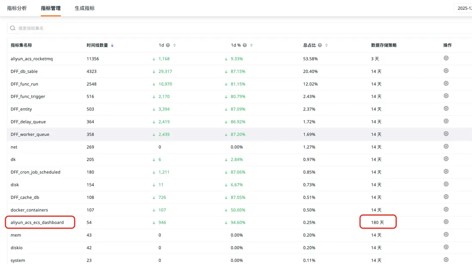Click the 指标集名称 column header
Screen dimensions: 472x264
(x=21, y=45)
